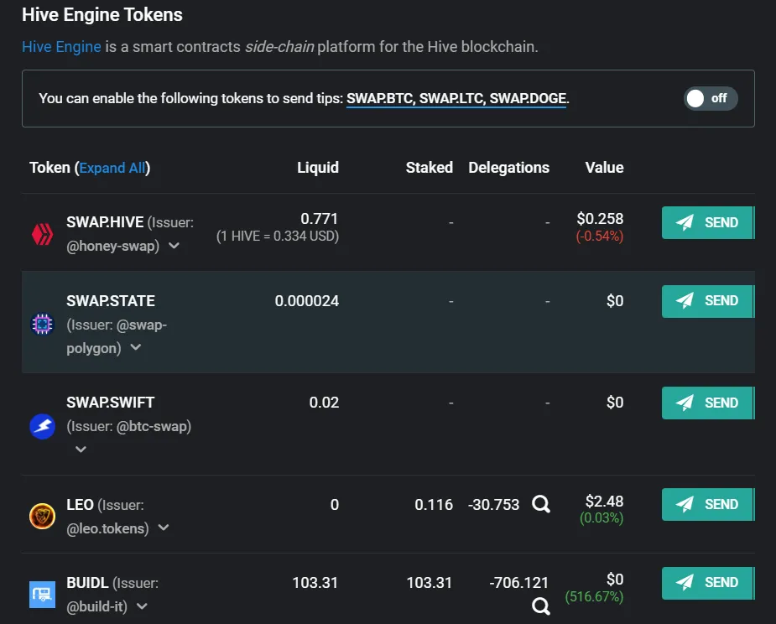Screen dimensions: 776x624
Task: Expand BUIDL token details chevron
Action: pyautogui.click(x=142, y=606)
